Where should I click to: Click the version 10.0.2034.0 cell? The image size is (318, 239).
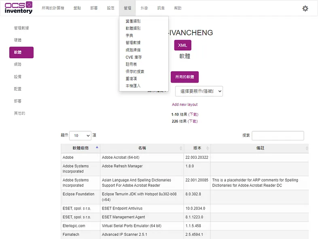point(197,208)
